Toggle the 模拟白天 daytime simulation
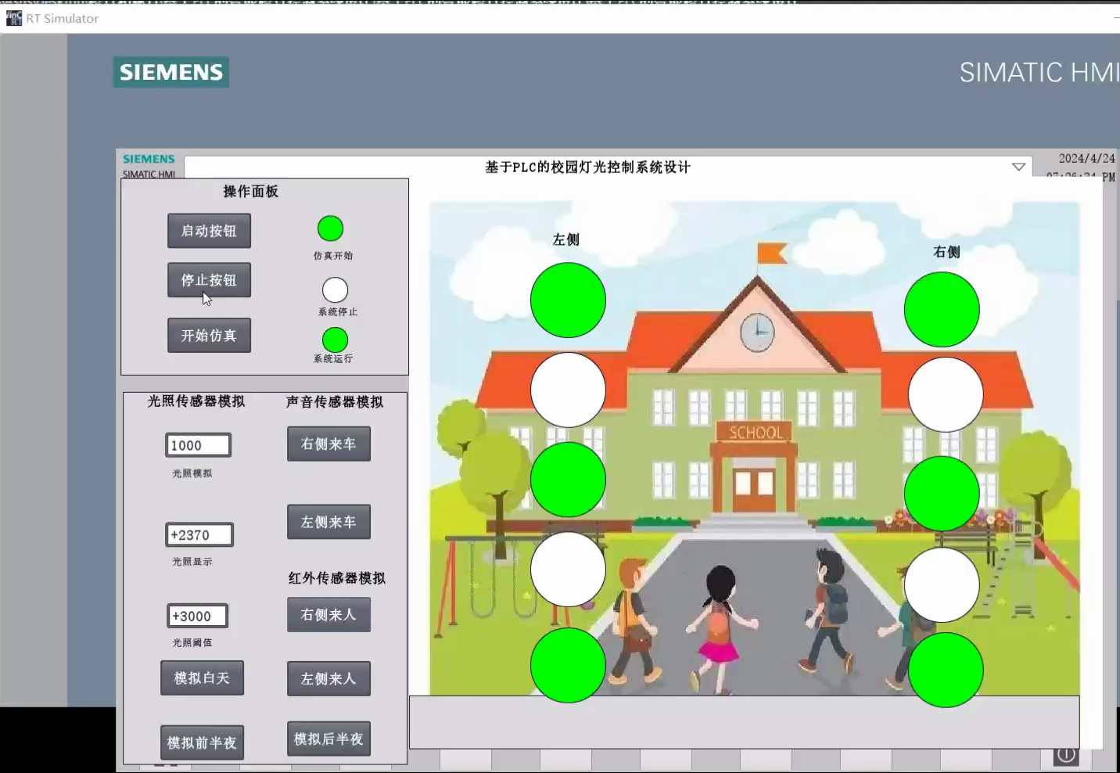This screenshot has width=1120, height=773. 202,678
